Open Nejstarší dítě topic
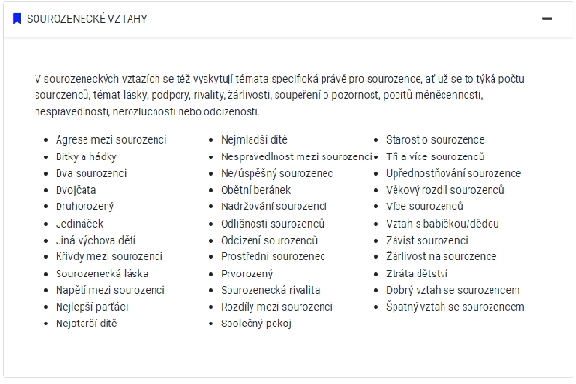 (86, 324)
